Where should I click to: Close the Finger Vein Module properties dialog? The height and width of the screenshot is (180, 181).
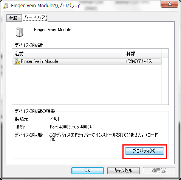click(169, 4)
